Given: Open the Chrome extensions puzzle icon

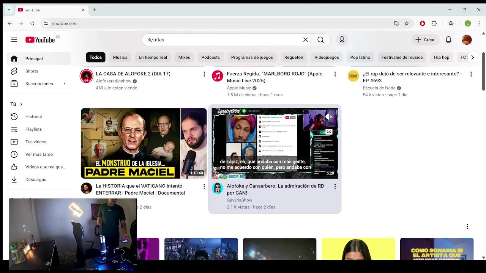Looking at the screenshot, I should pyautogui.click(x=434, y=24).
